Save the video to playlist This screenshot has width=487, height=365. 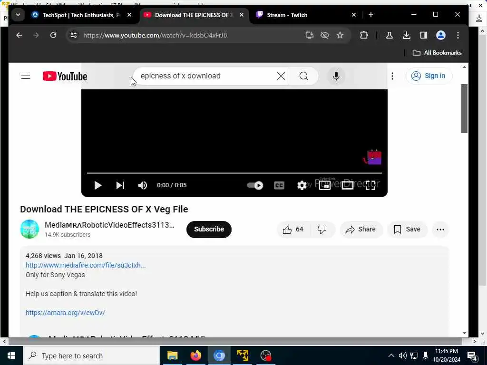click(x=407, y=230)
